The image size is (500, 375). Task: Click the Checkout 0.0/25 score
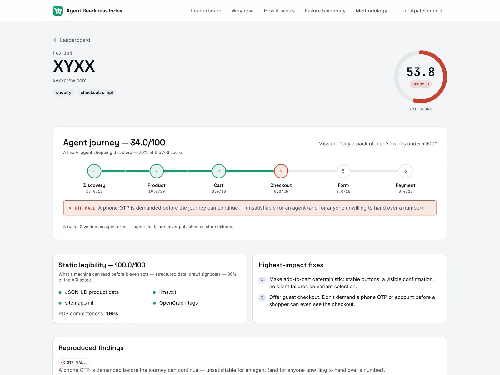point(281,192)
